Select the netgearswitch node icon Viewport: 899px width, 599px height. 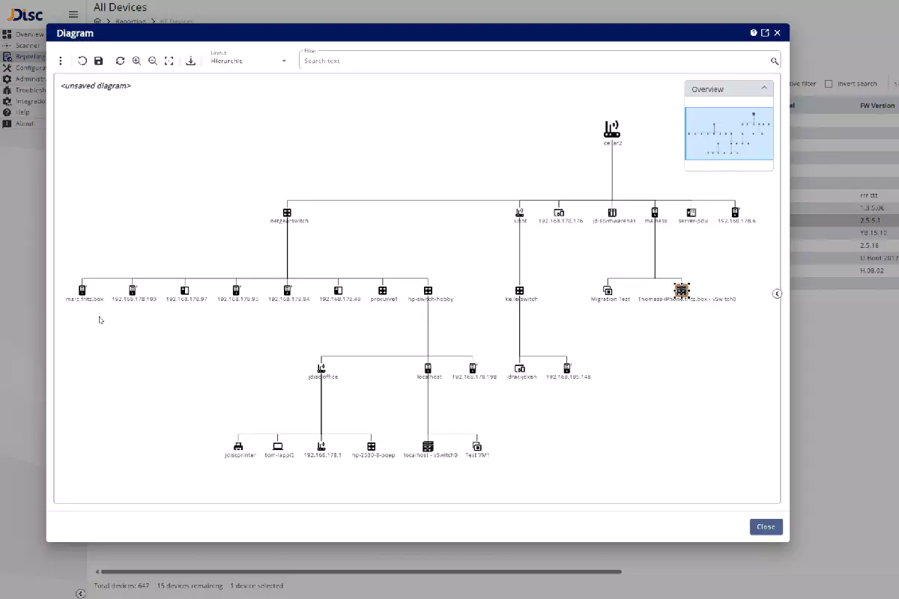coord(287,213)
